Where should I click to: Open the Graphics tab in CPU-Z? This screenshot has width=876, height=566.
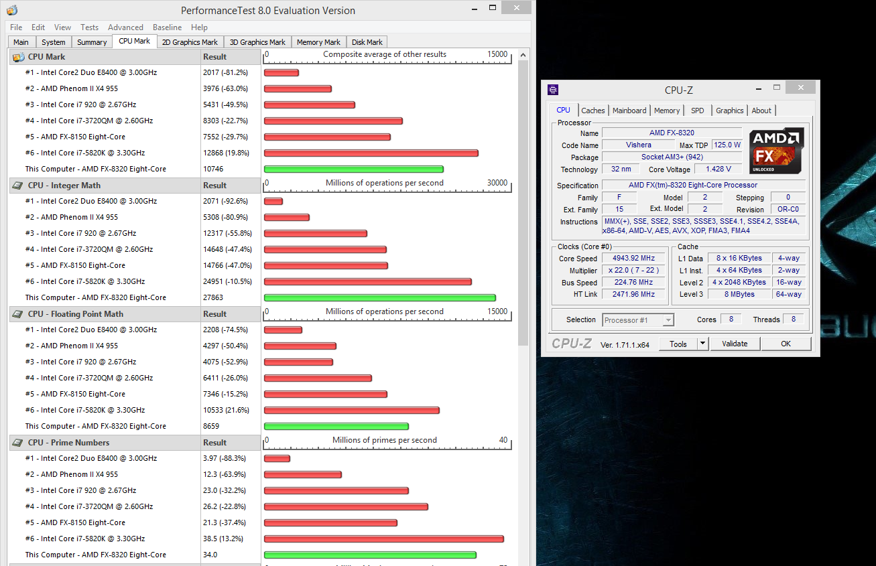729,111
